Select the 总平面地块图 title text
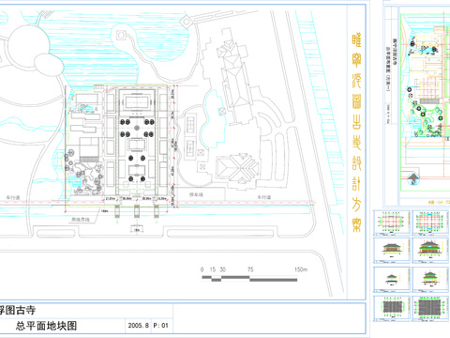The width and height of the screenshot is (450, 338). click(x=46, y=326)
